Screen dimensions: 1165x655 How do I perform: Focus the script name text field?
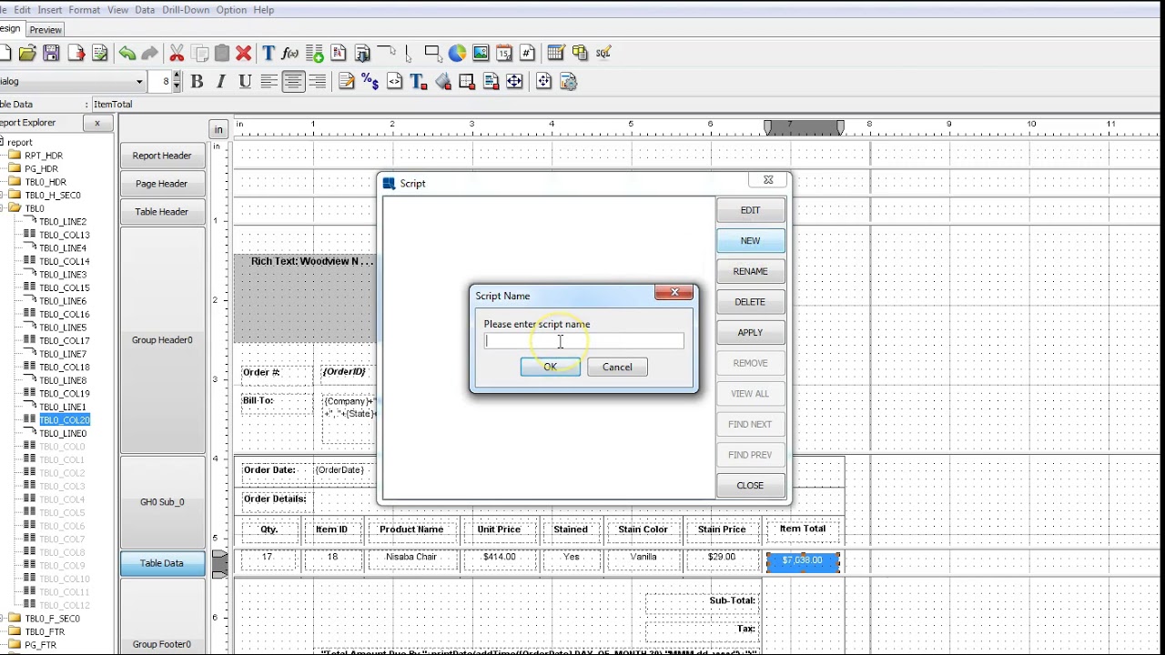click(583, 341)
